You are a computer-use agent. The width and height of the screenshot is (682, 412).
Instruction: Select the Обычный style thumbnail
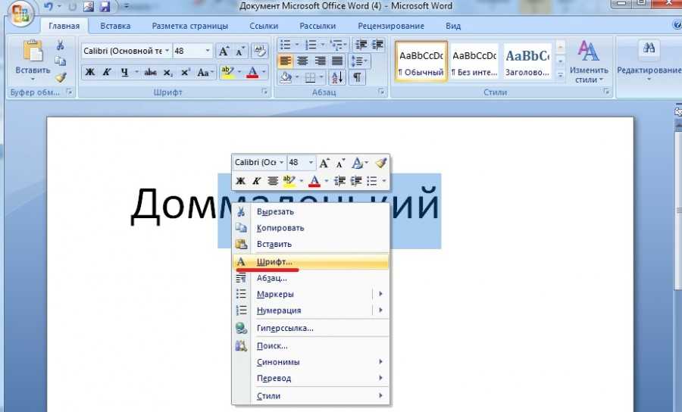(x=421, y=62)
